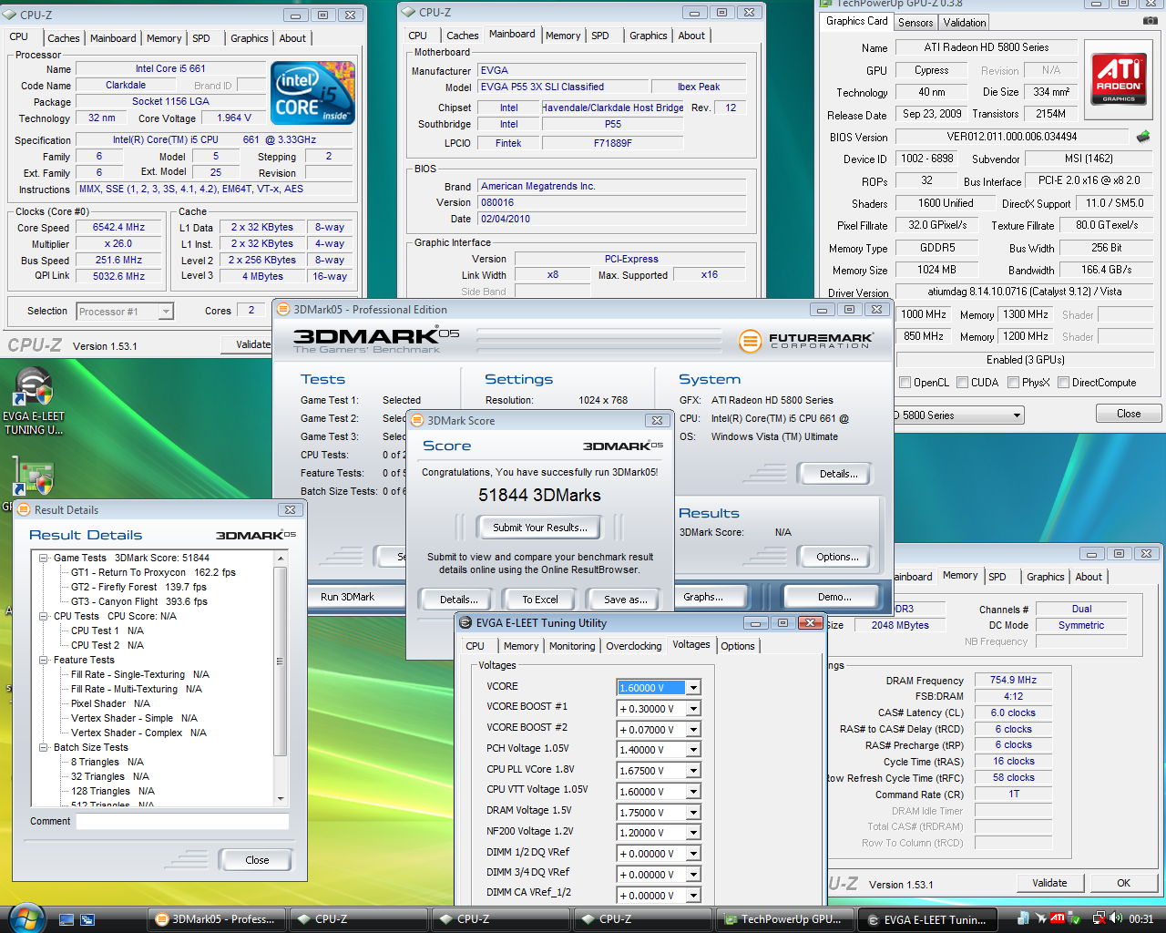Open the DIMM 1/2 DQ VRef dropdown

pos(693,854)
